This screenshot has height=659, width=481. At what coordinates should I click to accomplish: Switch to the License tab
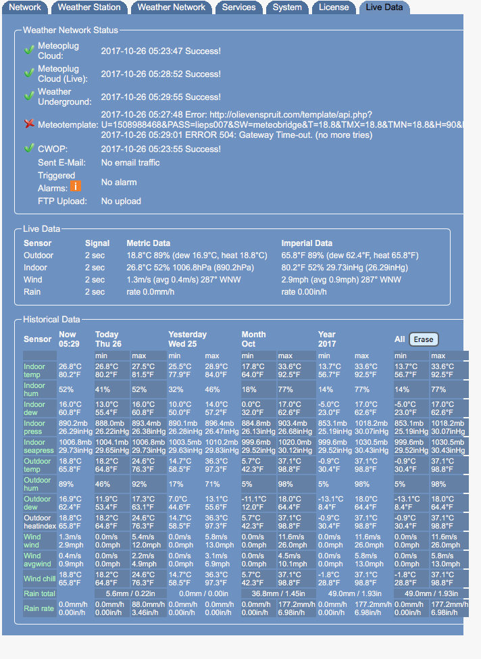[334, 7]
